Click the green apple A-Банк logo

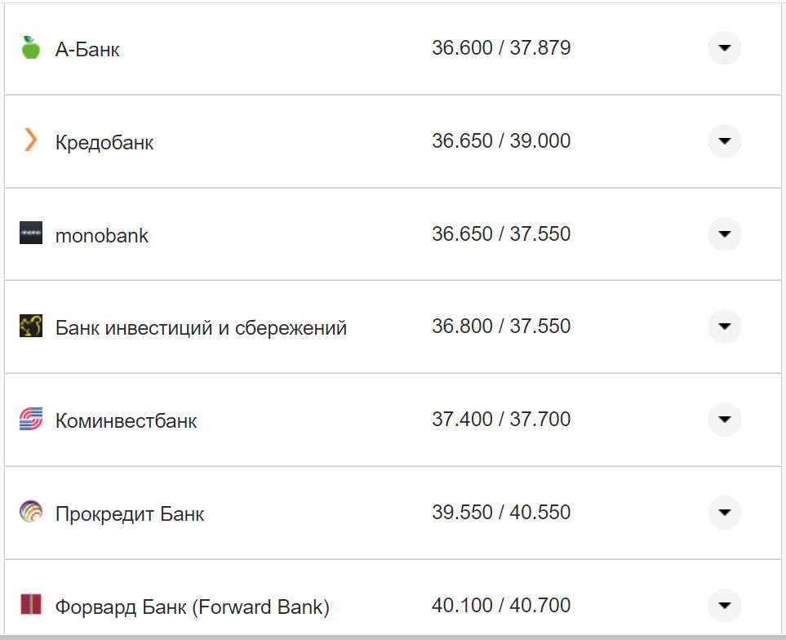(x=31, y=48)
